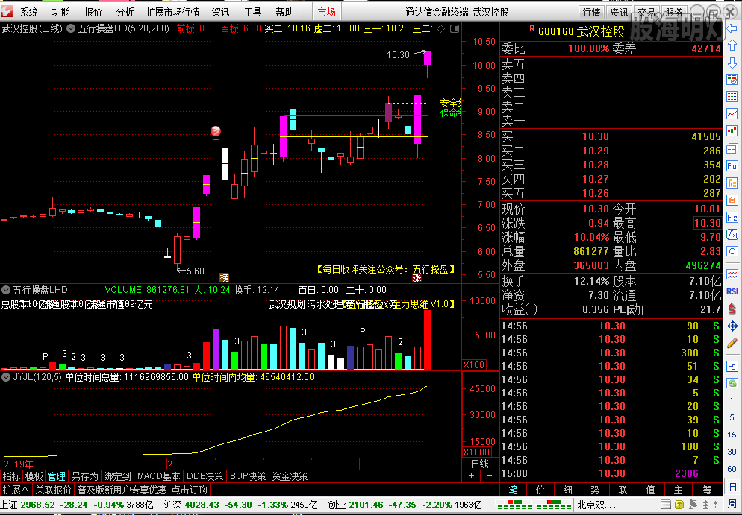Click the minus zoom-out button
The image size is (742, 515).
coord(489,476)
